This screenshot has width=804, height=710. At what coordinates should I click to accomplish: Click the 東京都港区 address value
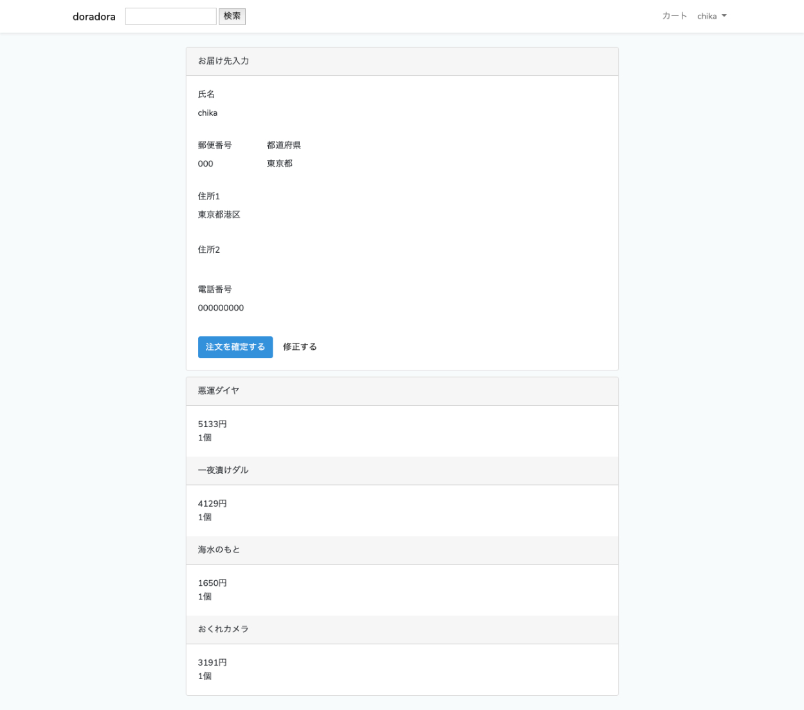[219, 215]
